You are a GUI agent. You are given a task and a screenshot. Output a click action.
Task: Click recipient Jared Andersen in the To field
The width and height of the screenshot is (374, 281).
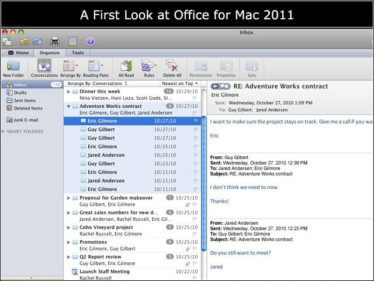272,110
